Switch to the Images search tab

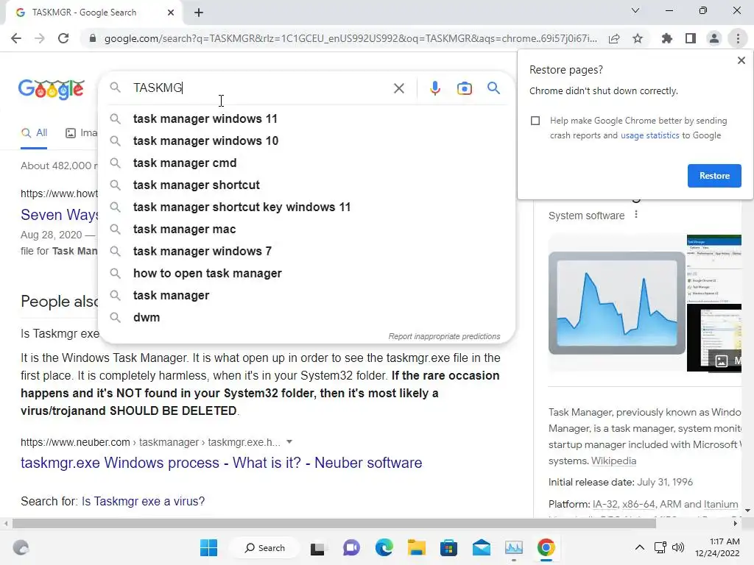click(x=82, y=133)
